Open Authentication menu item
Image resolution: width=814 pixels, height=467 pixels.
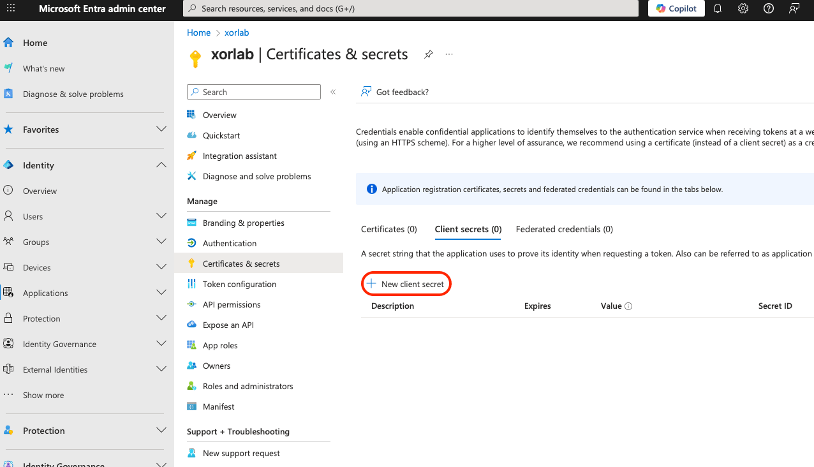point(230,243)
